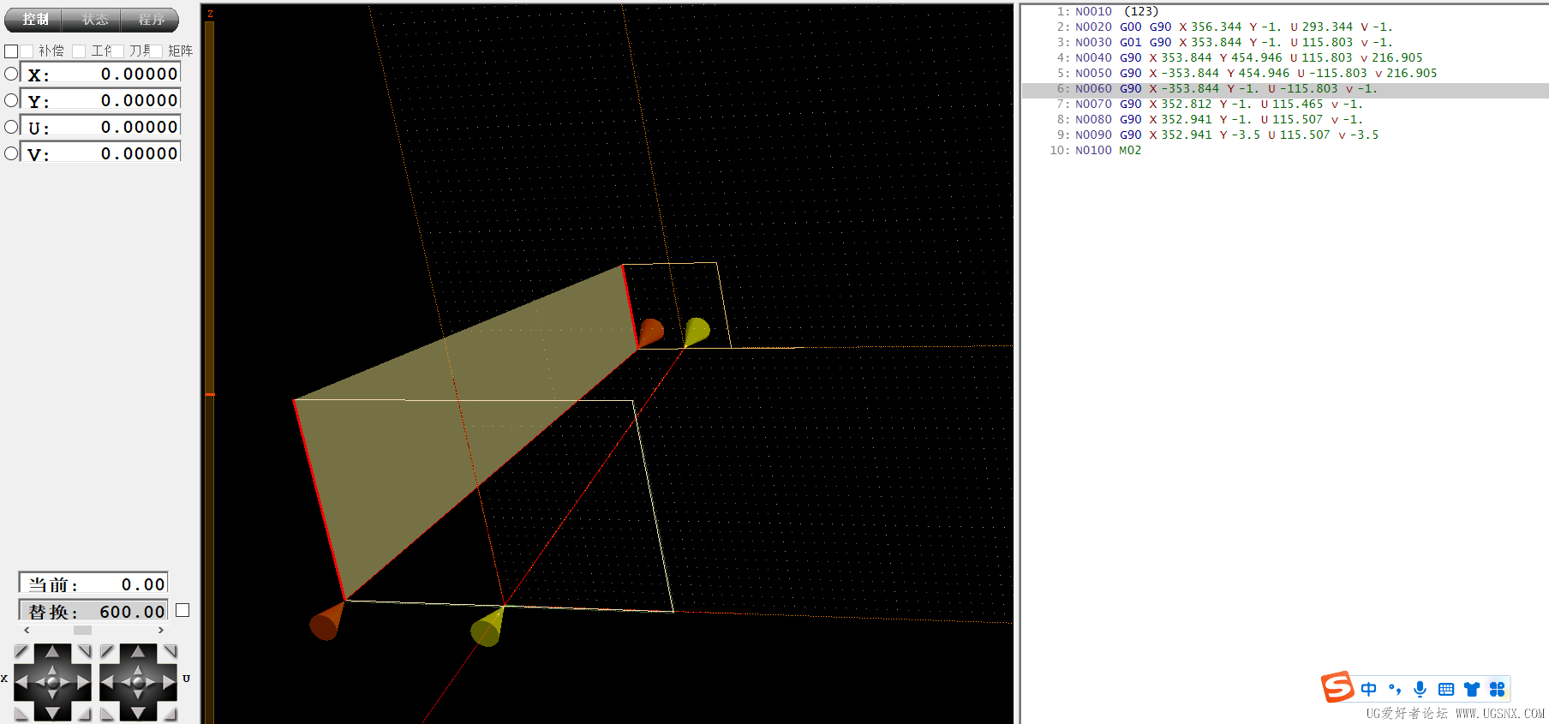Click the V coordinate value field
Viewport: 1549px width, 724px height.
(100, 153)
